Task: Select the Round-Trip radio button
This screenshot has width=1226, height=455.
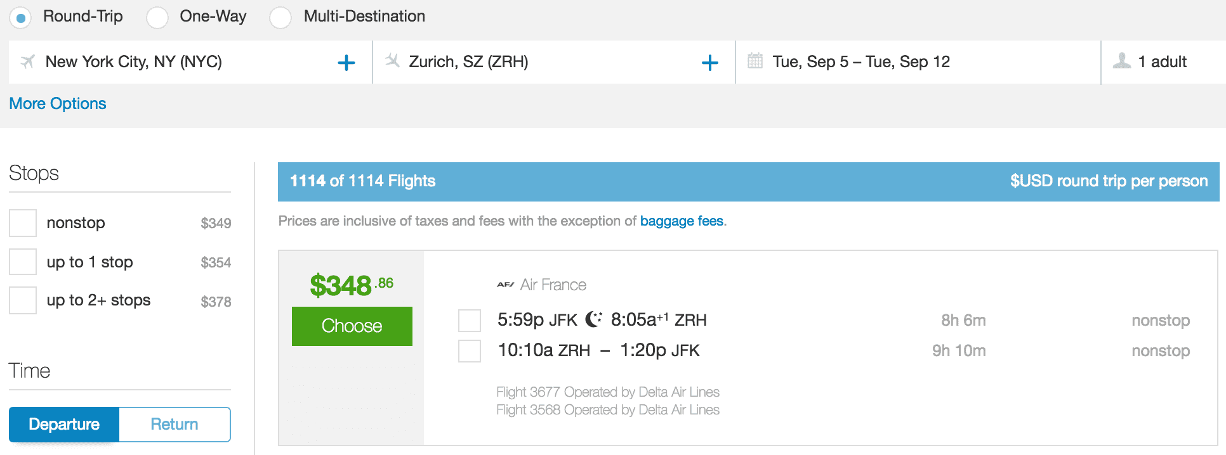Action: [x=21, y=17]
